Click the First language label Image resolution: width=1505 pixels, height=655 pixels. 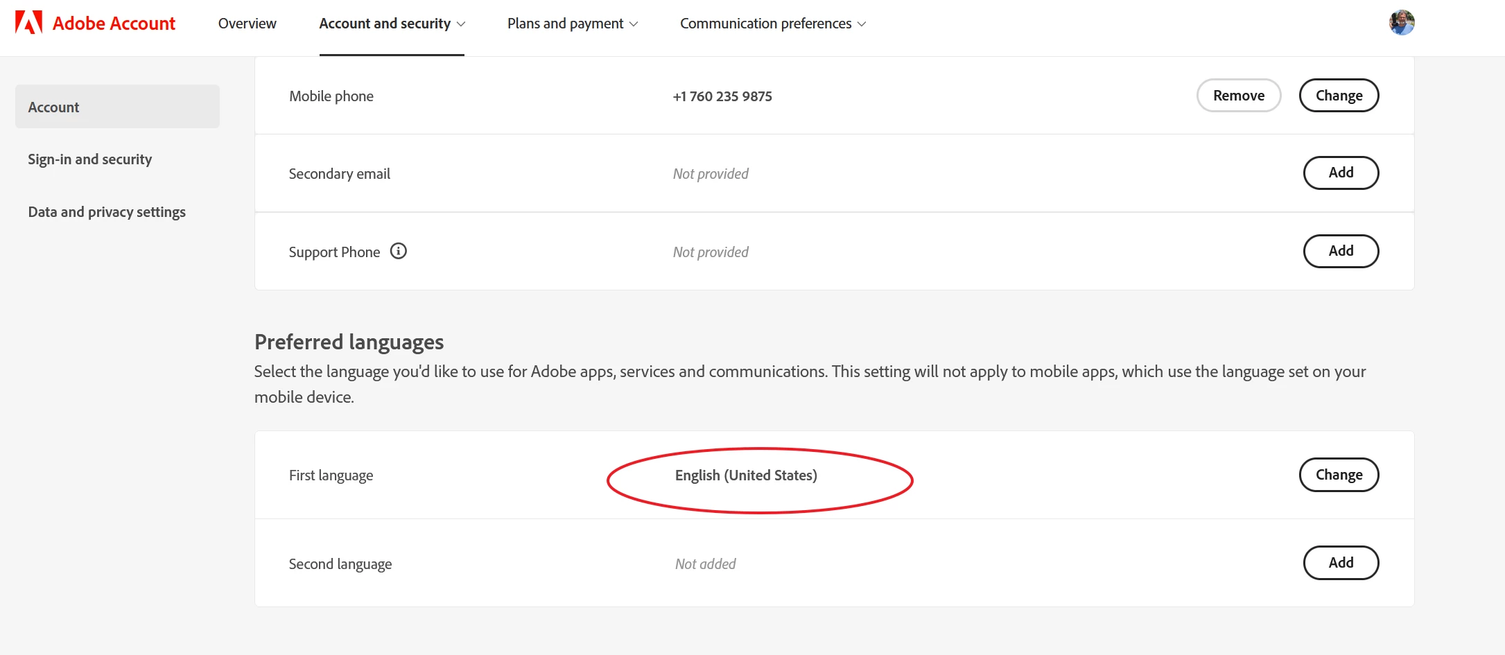(331, 475)
